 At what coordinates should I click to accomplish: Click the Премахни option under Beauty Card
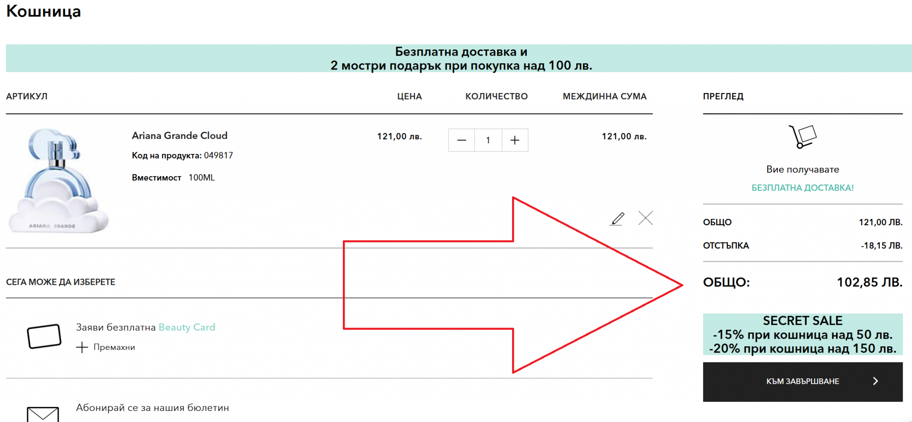tap(114, 348)
